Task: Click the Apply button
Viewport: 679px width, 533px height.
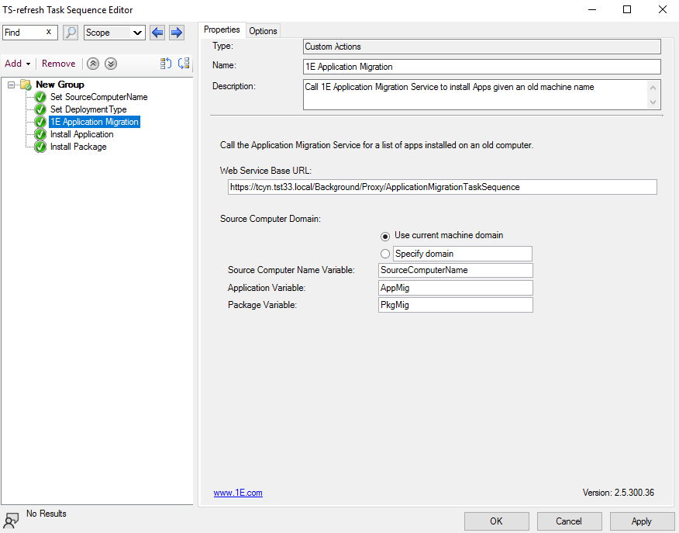Action: [641, 521]
